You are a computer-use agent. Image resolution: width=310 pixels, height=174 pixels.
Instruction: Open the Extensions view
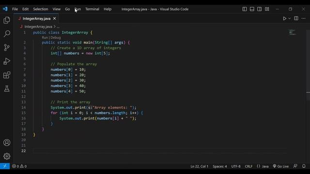7,75
